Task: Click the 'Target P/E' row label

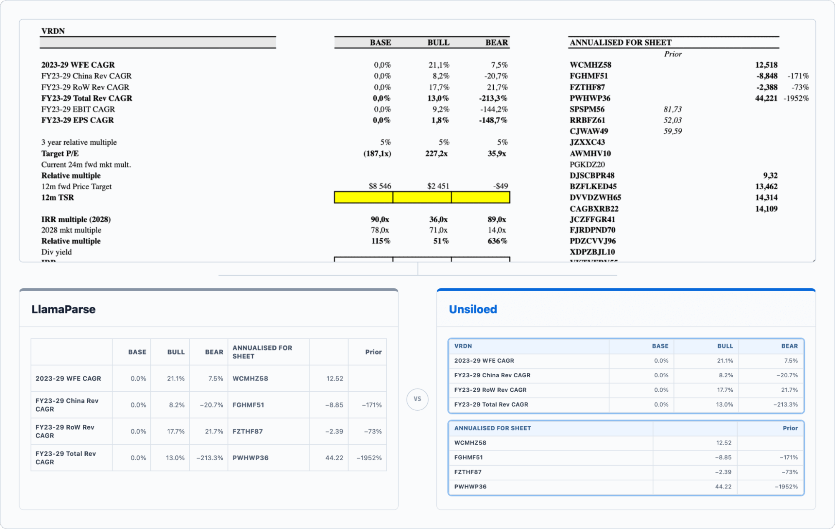Action: point(60,153)
